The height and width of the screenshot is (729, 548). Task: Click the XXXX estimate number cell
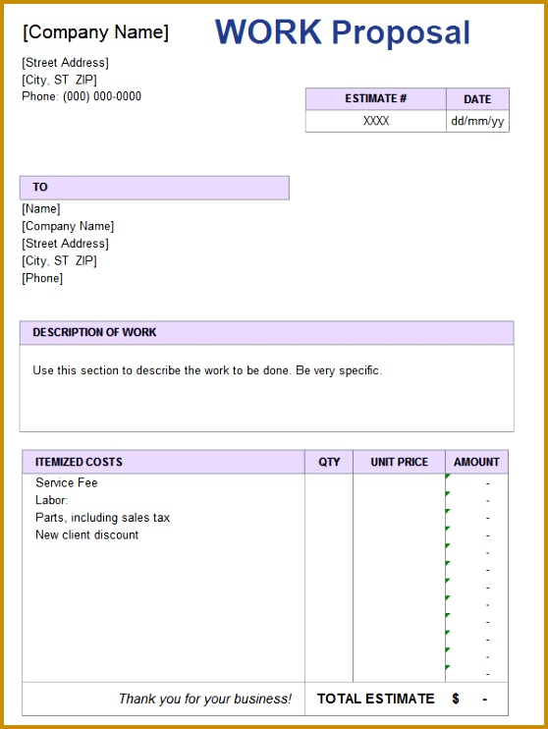point(375,121)
